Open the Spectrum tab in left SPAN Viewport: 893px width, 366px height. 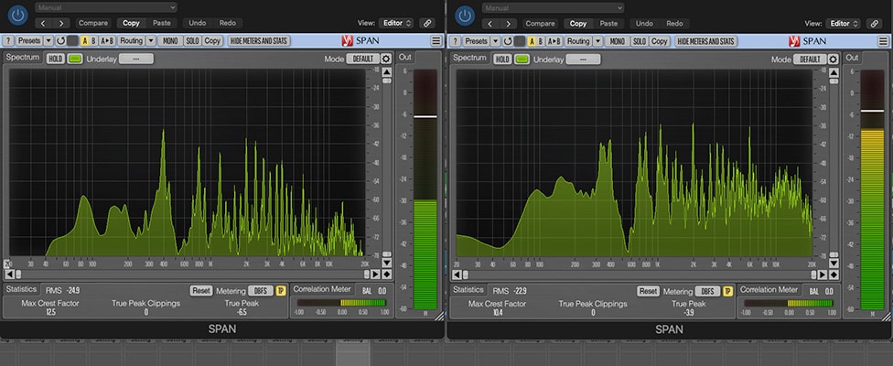[x=23, y=58]
